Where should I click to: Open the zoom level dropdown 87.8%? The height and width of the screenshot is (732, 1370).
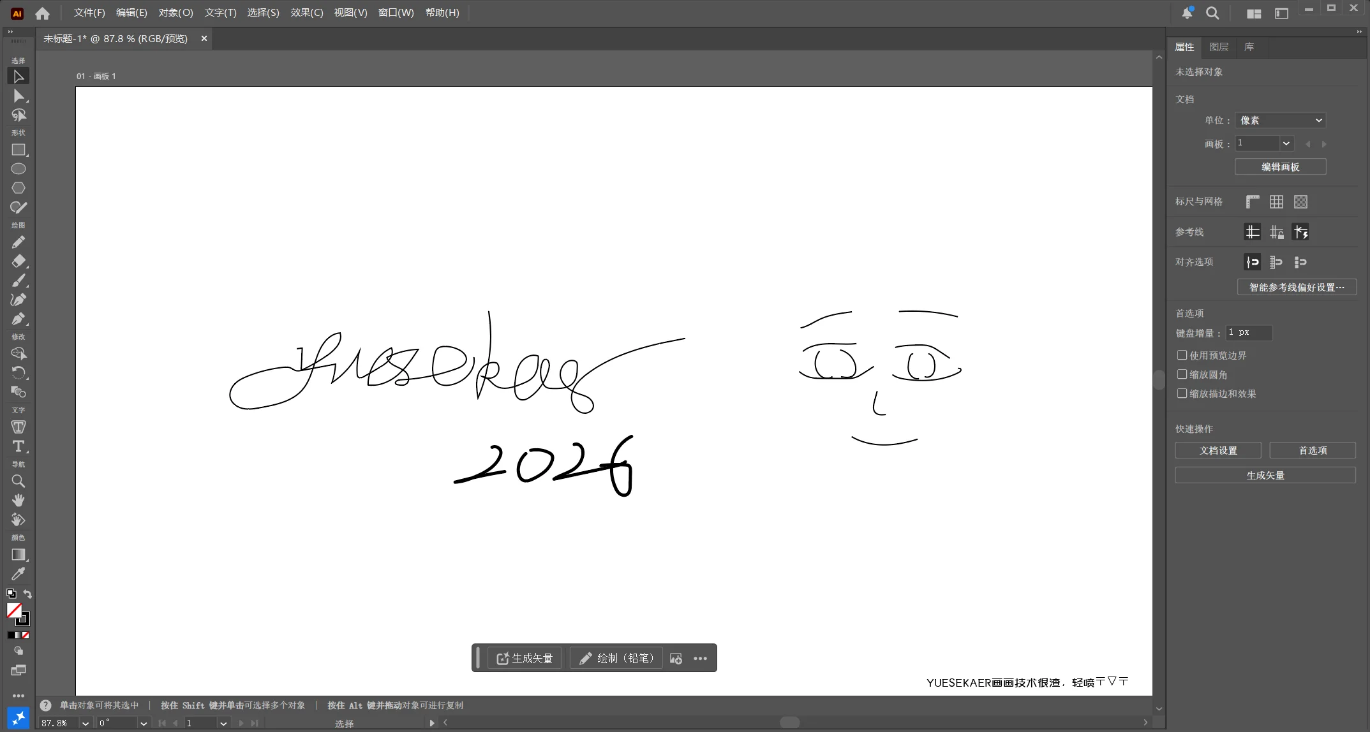pos(85,723)
